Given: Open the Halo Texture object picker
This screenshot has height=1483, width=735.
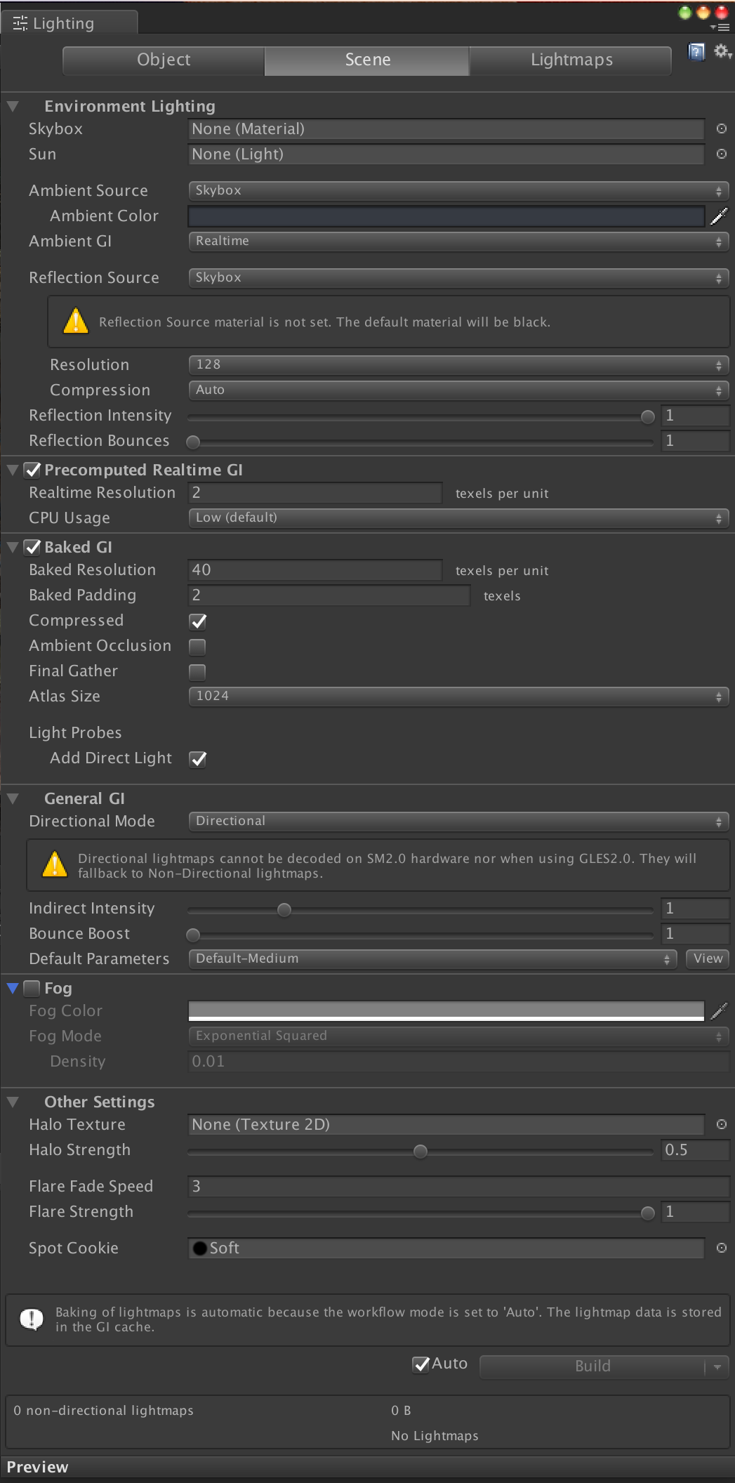Looking at the screenshot, I should pyautogui.click(x=721, y=1125).
